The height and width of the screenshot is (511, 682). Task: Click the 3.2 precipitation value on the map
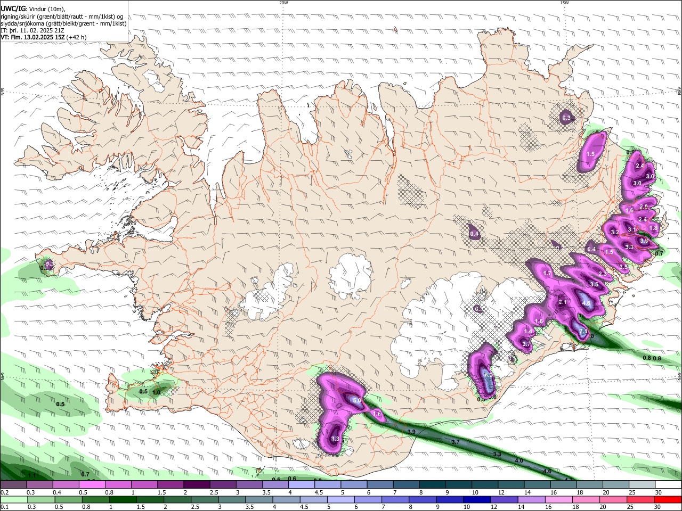614,232
